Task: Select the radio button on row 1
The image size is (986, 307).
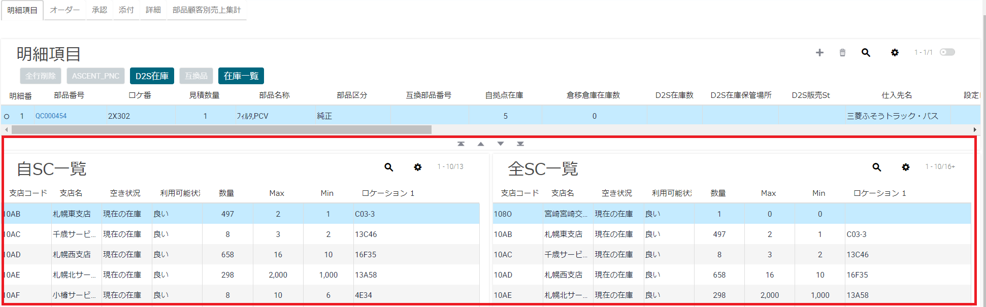Action: coord(7,116)
